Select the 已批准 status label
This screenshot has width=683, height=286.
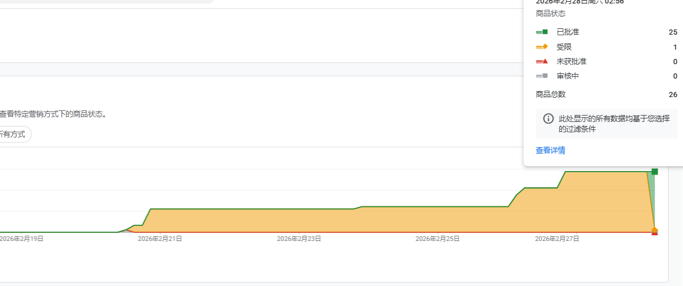coord(567,32)
